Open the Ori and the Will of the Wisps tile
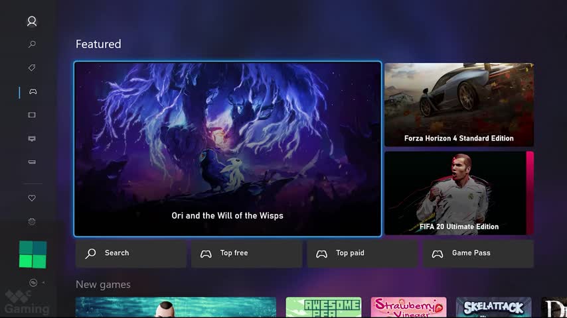567x318 pixels. point(228,149)
